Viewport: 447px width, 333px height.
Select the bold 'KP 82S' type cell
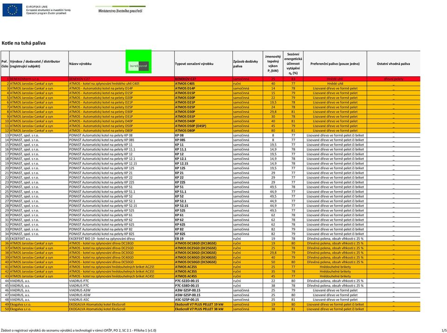pyautogui.click(x=203, y=234)
